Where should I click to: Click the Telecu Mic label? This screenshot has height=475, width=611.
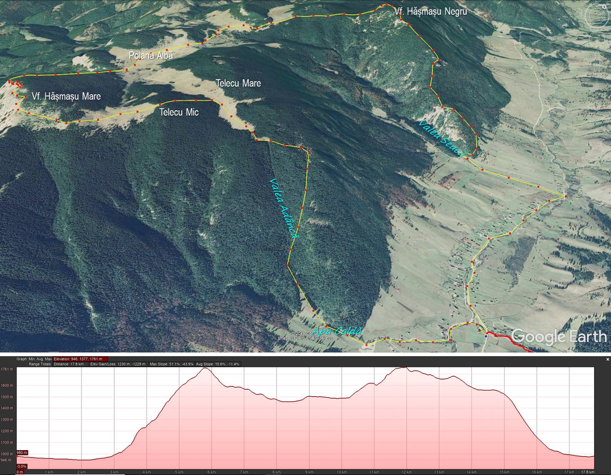tap(179, 112)
